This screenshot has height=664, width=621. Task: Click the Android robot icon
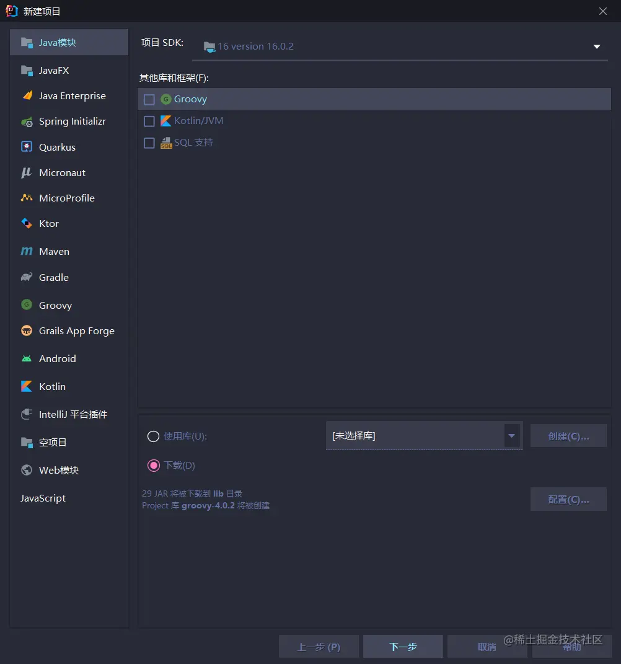point(27,359)
